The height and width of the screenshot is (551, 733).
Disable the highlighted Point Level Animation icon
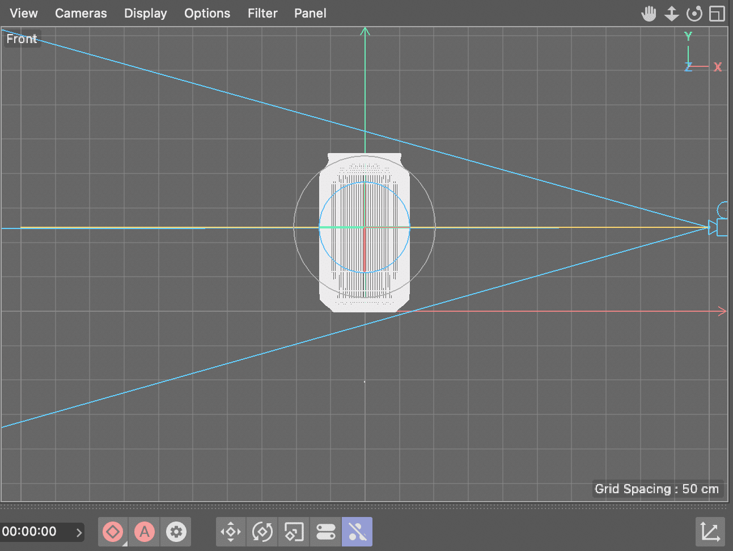pos(357,532)
